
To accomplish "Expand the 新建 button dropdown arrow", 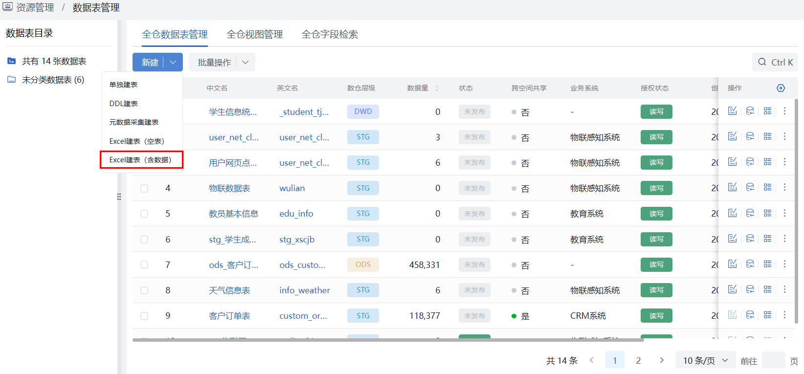I will [x=173, y=62].
